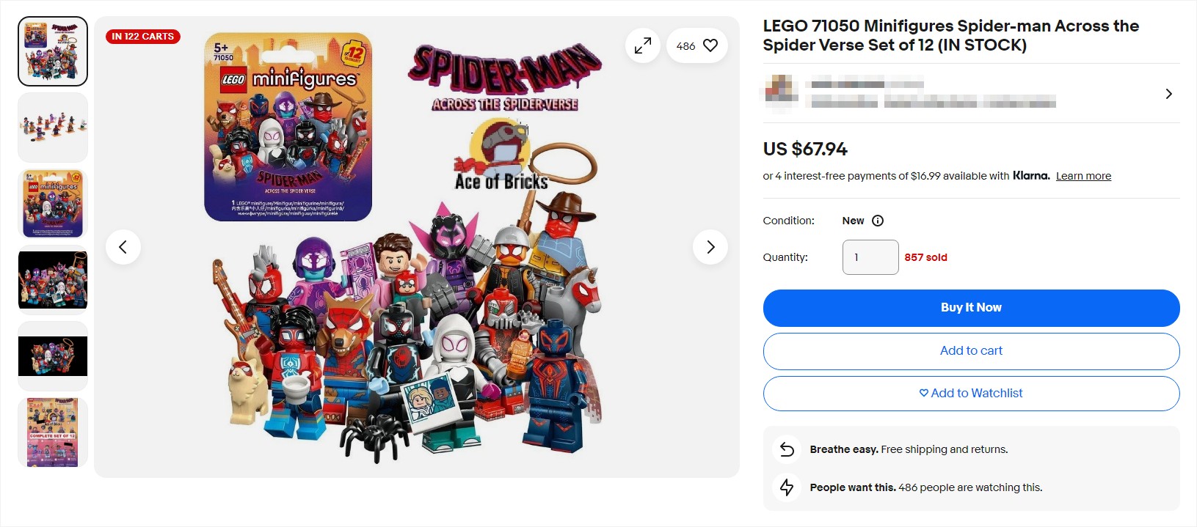
Task: Click the heart icon inside Add to Watchlist
Action: [923, 393]
